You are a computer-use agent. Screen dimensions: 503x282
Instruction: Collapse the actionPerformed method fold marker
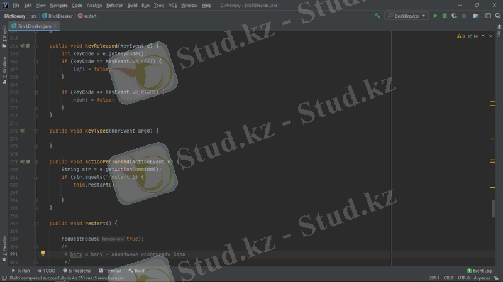point(36,162)
